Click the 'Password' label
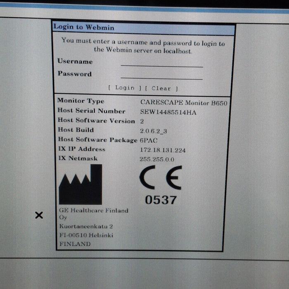 click(75, 73)
